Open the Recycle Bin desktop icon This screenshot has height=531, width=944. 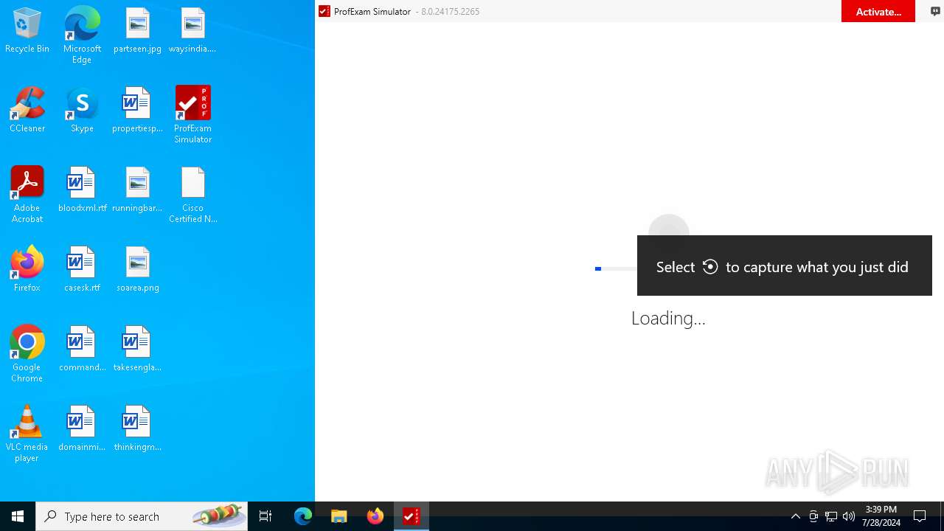click(27, 31)
